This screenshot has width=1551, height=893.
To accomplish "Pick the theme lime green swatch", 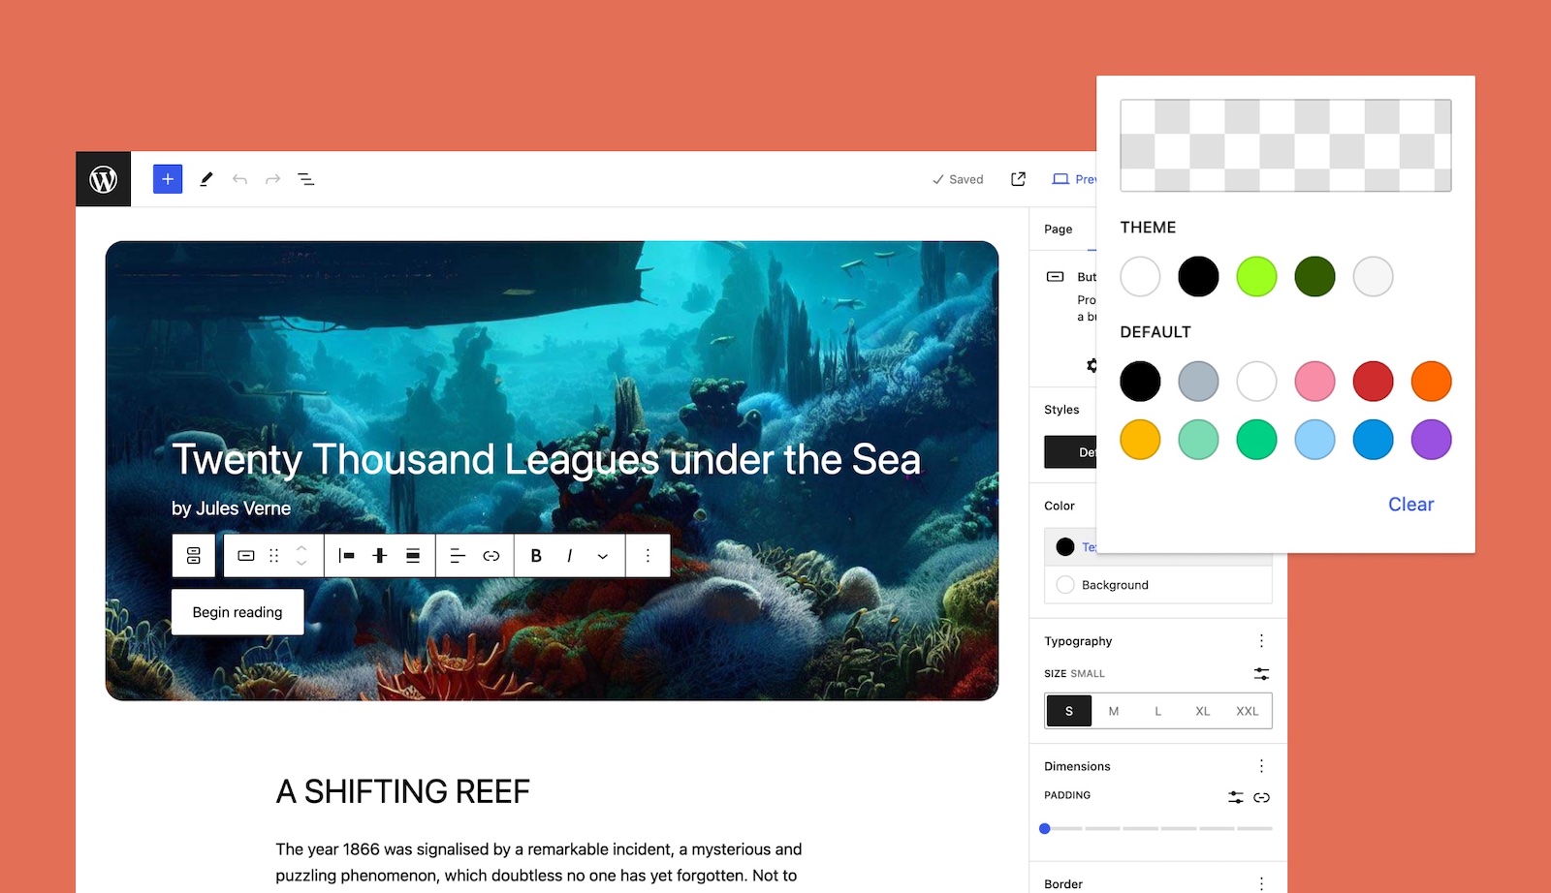I will point(1256,277).
